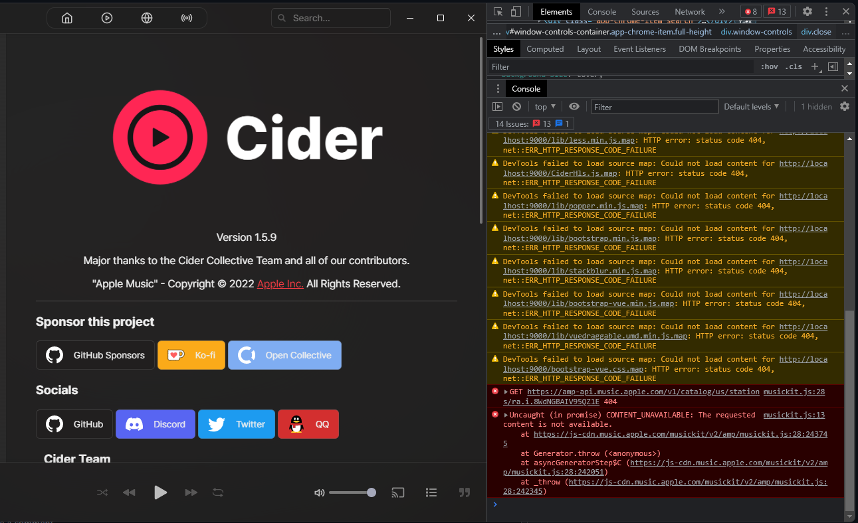The width and height of the screenshot is (858, 523).
Task: Open GitHub Sponsors button
Action: pyautogui.click(x=95, y=355)
